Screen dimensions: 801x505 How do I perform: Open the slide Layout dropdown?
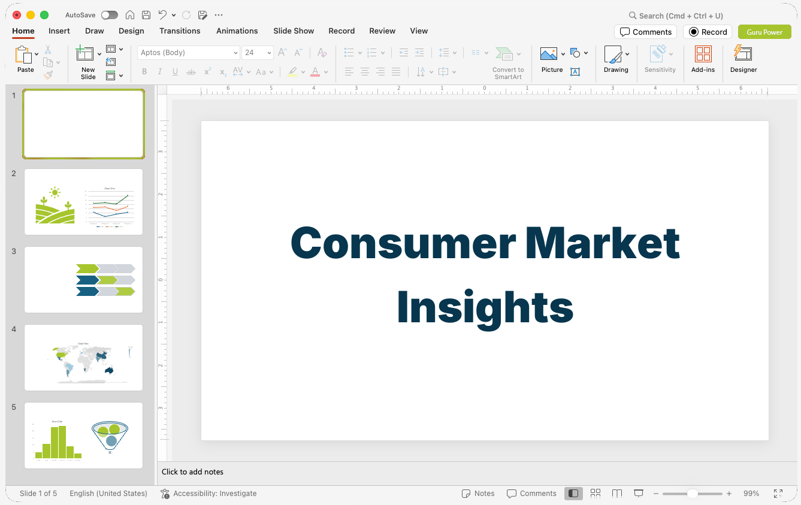[114, 49]
